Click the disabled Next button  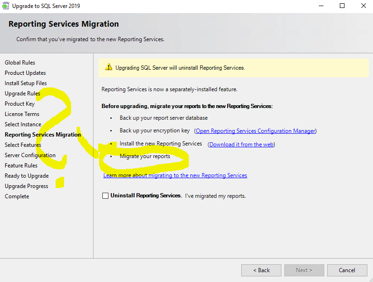pyautogui.click(x=304, y=270)
